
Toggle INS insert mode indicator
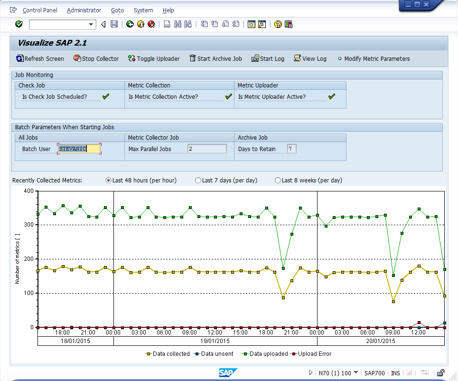tap(395, 373)
